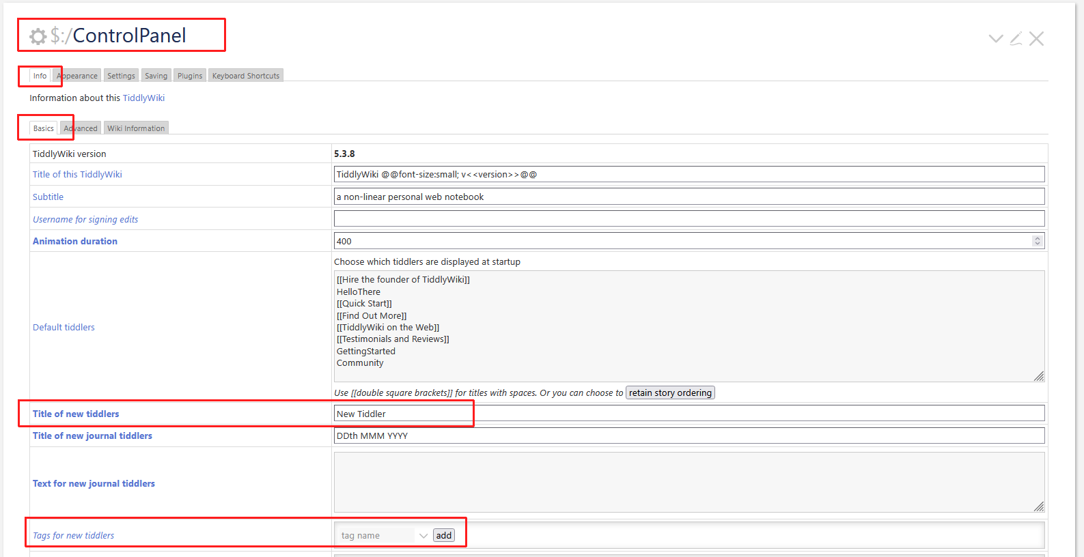Adjust the Animation duration stepper arrows

point(1037,241)
